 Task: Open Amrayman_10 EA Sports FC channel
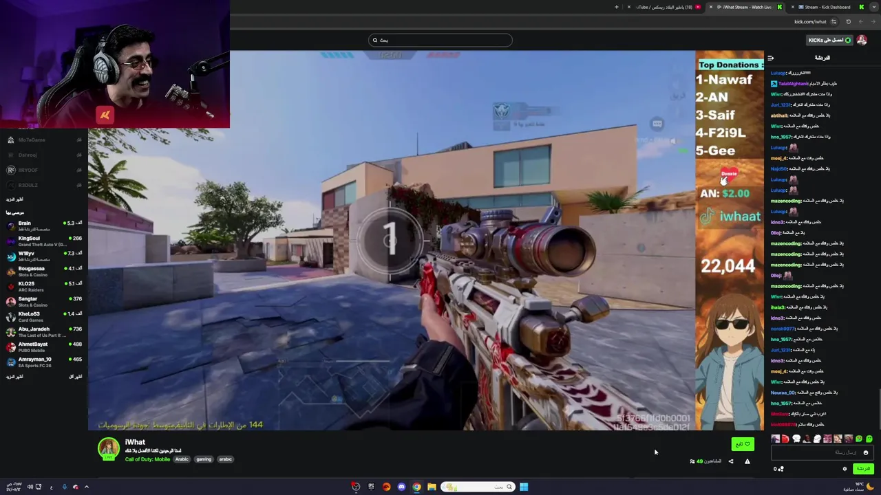[x=43, y=362]
